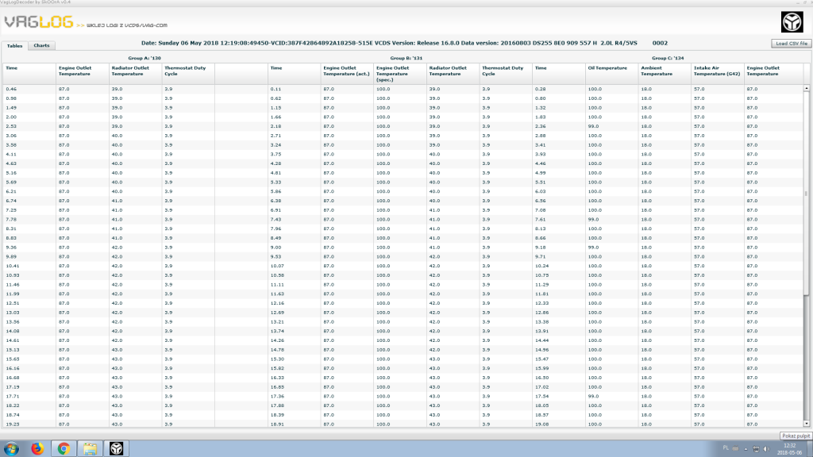Click the network tray icon
This screenshot has width=813, height=457.
tap(756, 449)
